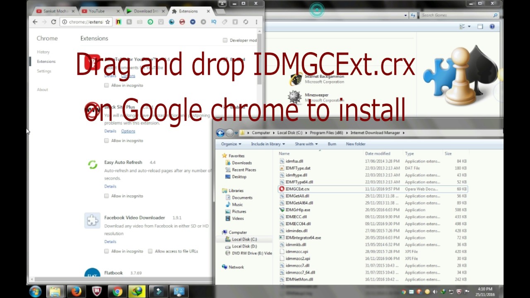
Task: Click the blue eye extension toolbar icon
Action: (x=171, y=22)
